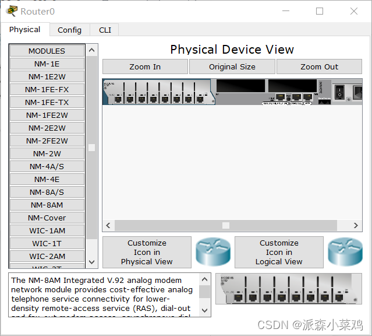Click the 'Physical Device View' heading
The height and width of the screenshot is (336, 372).
(x=232, y=50)
